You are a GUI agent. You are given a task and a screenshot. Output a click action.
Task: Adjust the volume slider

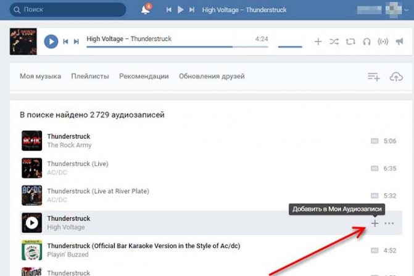coord(290,47)
